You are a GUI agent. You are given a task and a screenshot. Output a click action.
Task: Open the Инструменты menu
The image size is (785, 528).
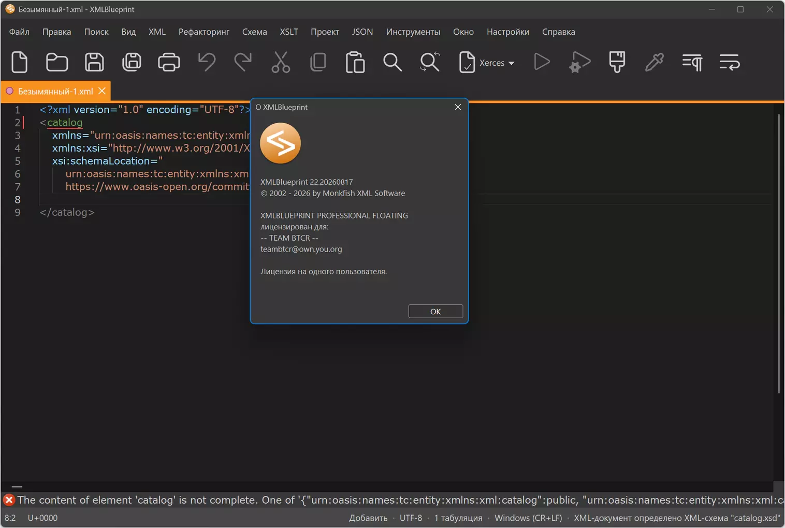(413, 32)
